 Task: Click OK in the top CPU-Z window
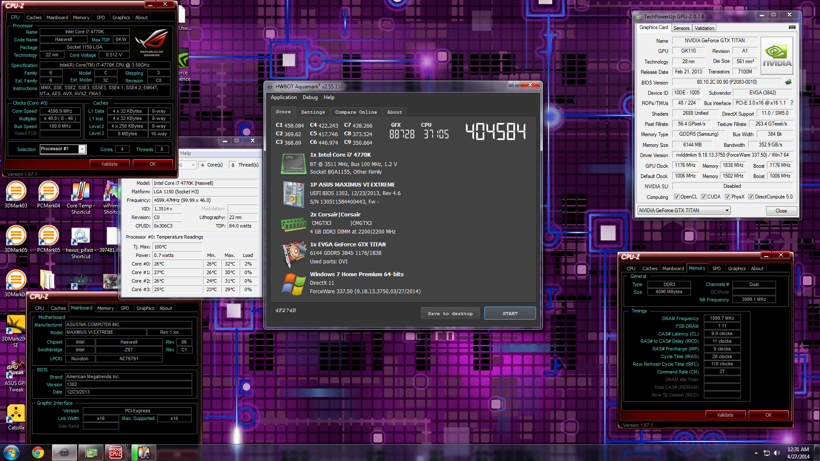[152, 164]
